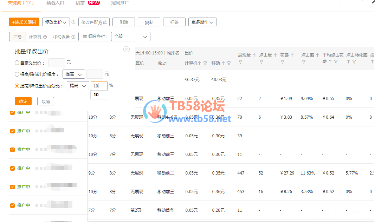Screen dimensions: 375x223
Task: Click the filter funnel icon under 花费
Action: tap(283, 62)
